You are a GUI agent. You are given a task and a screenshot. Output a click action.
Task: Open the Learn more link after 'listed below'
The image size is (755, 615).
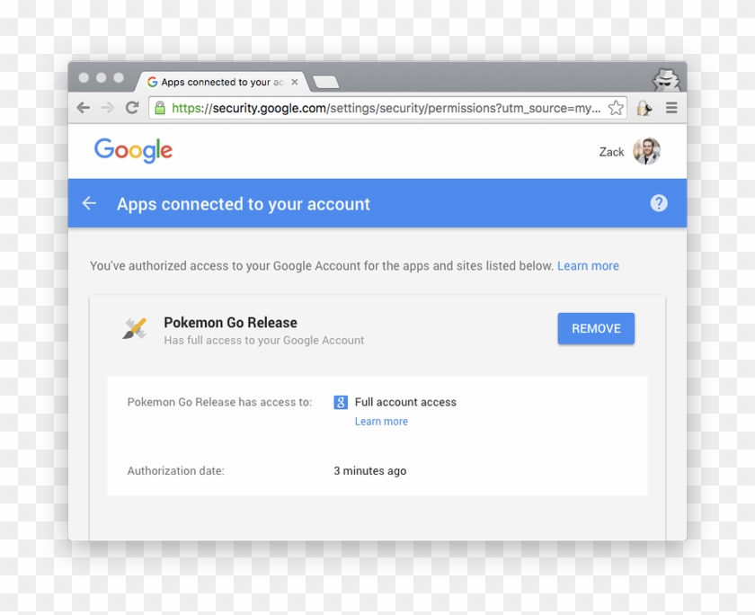click(588, 266)
